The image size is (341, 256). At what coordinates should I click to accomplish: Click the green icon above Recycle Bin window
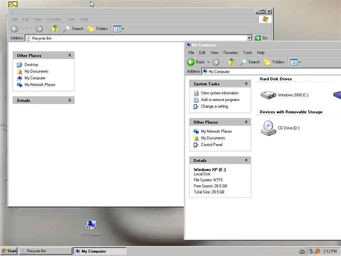(13, 4)
